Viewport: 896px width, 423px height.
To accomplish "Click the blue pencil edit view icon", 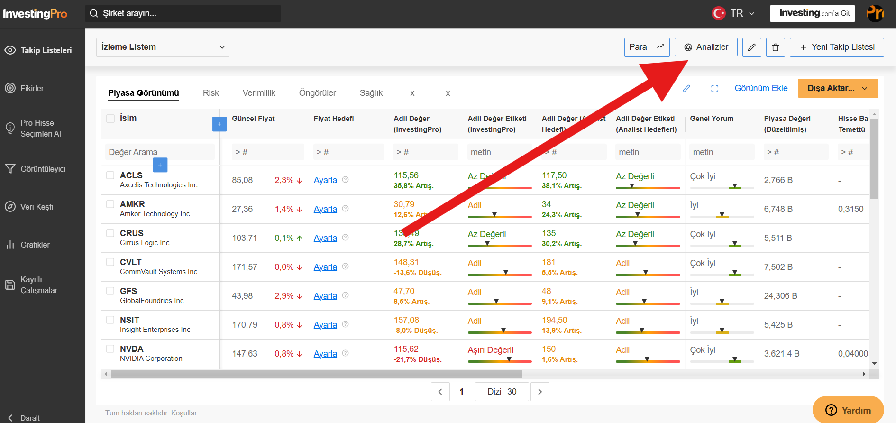I will 686,88.
